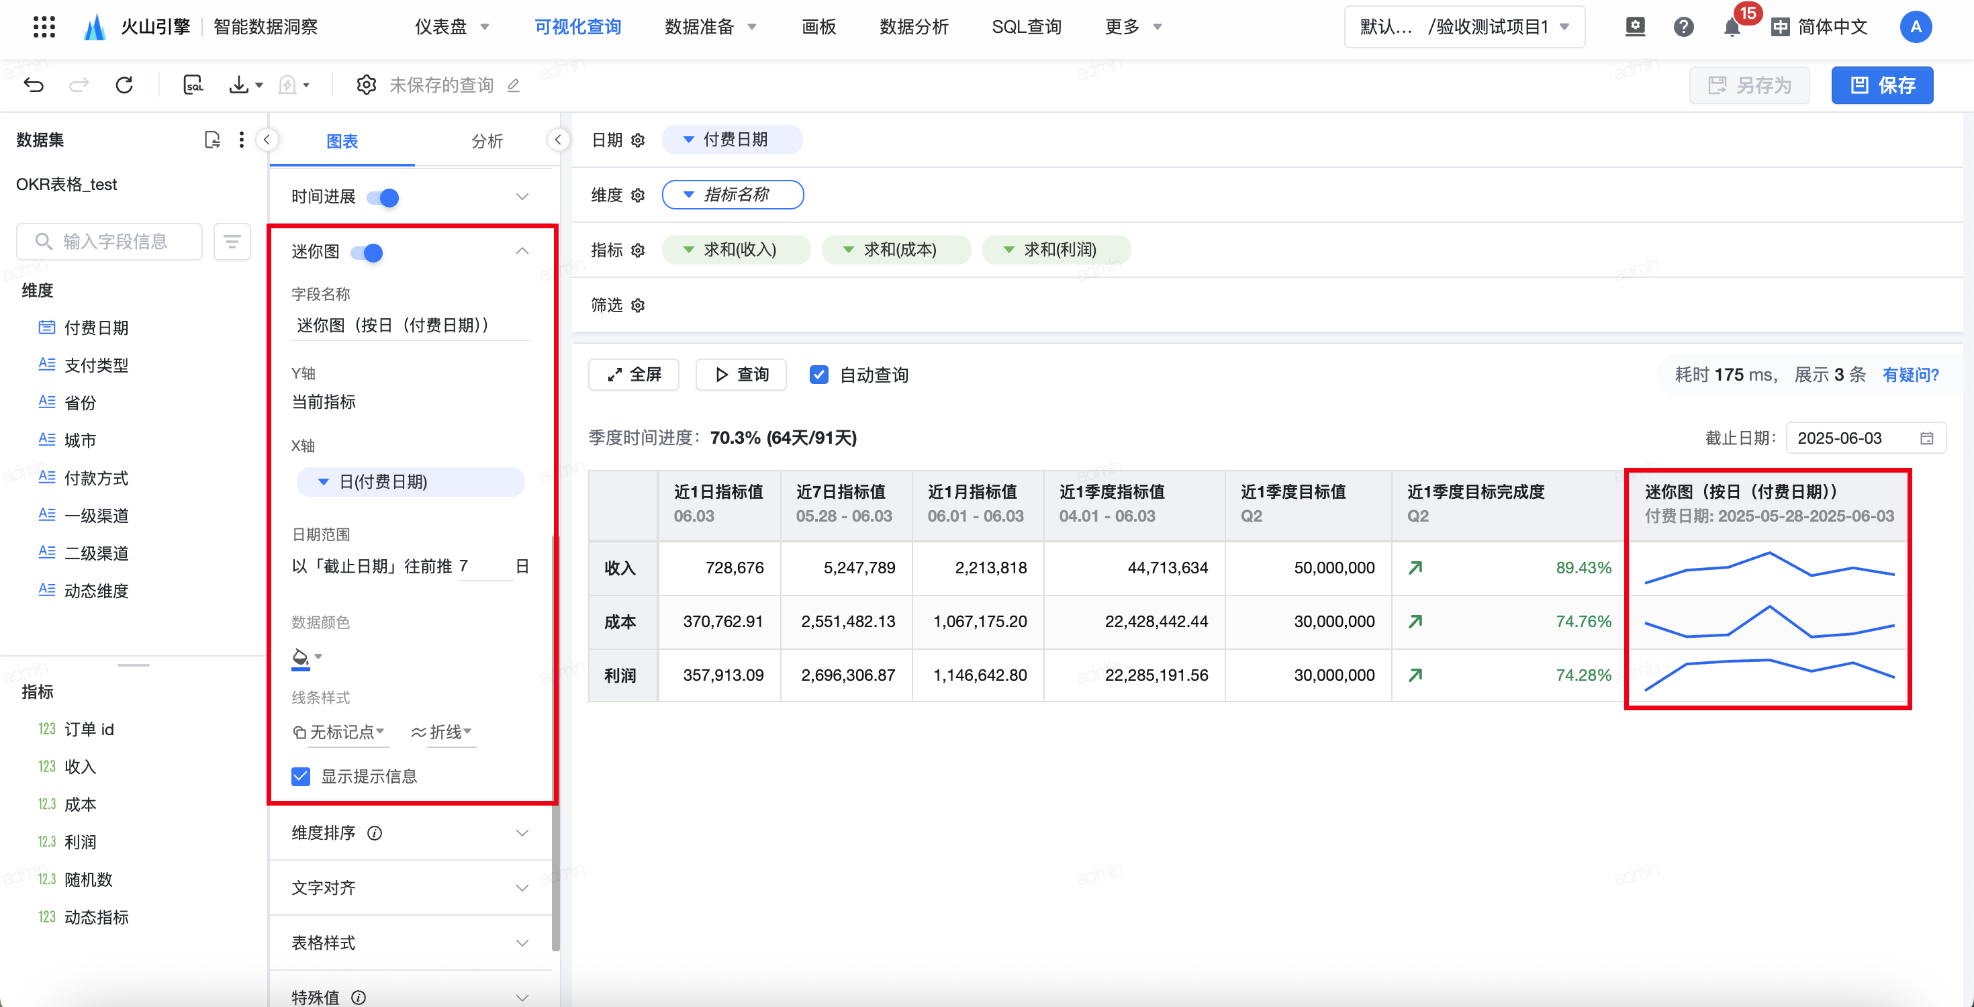
Task: Open the 付费日期 date pill dropdown
Action: click(732, 140)
